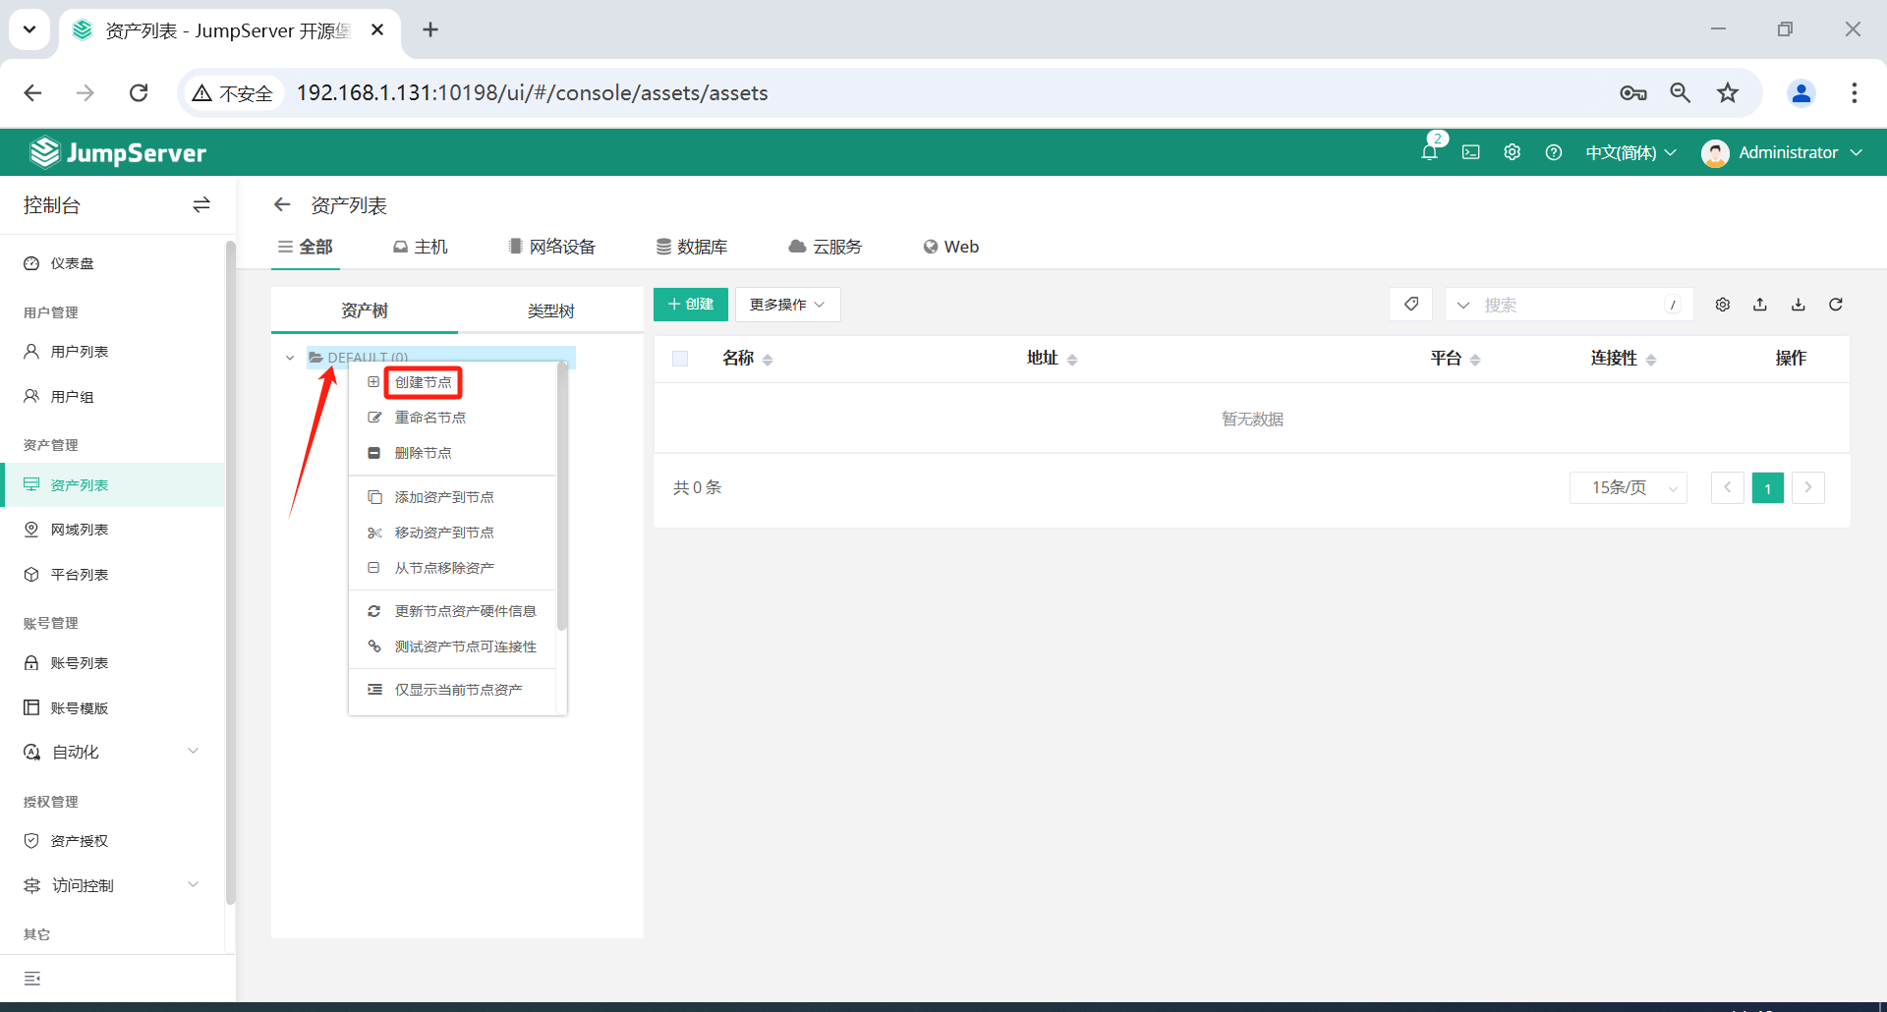Click the import download icon

click(x=1798, y=305)
